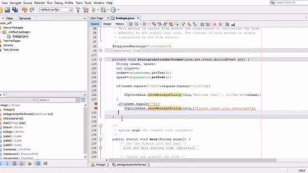Click the Open Project icon in toolbar
308x173 pixels.
coord(7,10)
